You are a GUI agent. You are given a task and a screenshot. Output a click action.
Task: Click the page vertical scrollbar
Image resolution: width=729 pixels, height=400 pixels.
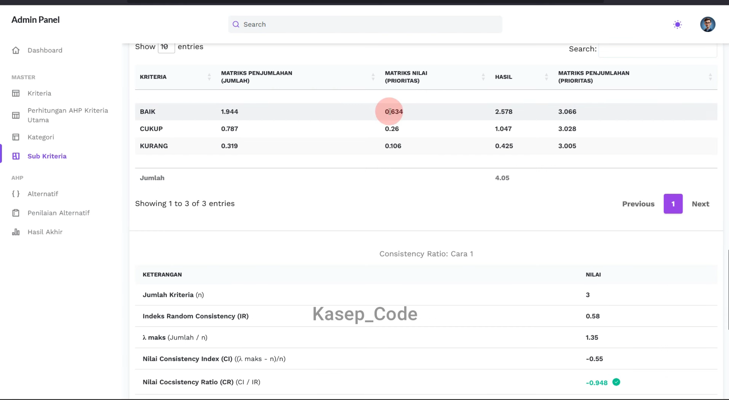point(728,290)
